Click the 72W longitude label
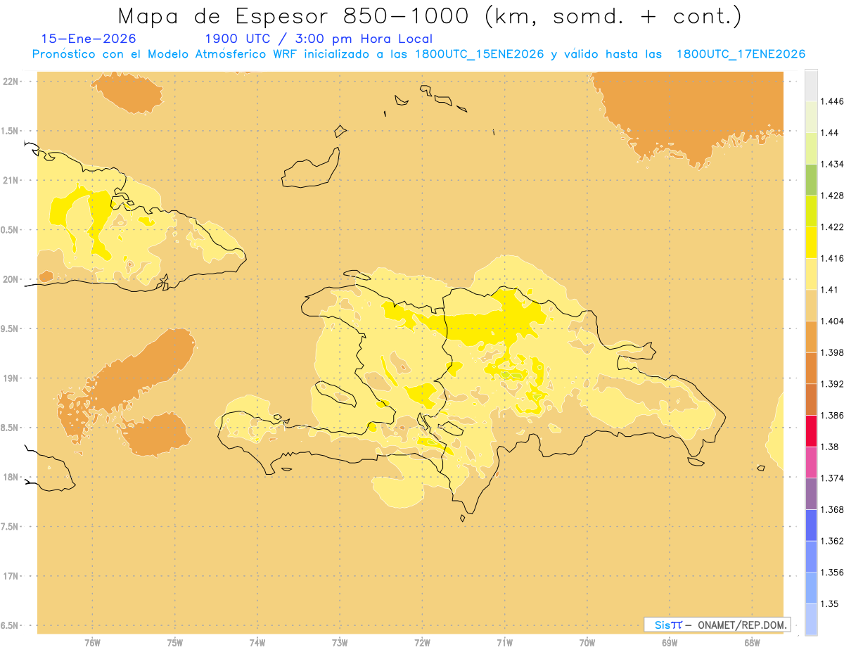 tap(422, 643)
